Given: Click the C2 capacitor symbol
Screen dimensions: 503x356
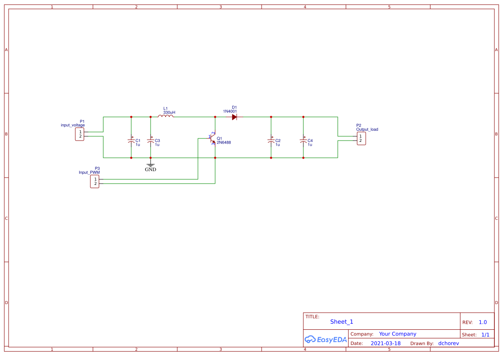Looking at the screenshot, I should coord(271,141).
